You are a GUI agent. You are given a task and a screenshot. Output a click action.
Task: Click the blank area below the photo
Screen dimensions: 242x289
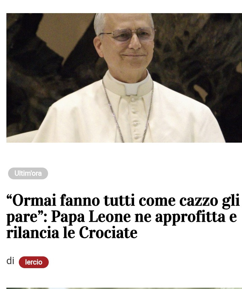(x=124, y=155)
